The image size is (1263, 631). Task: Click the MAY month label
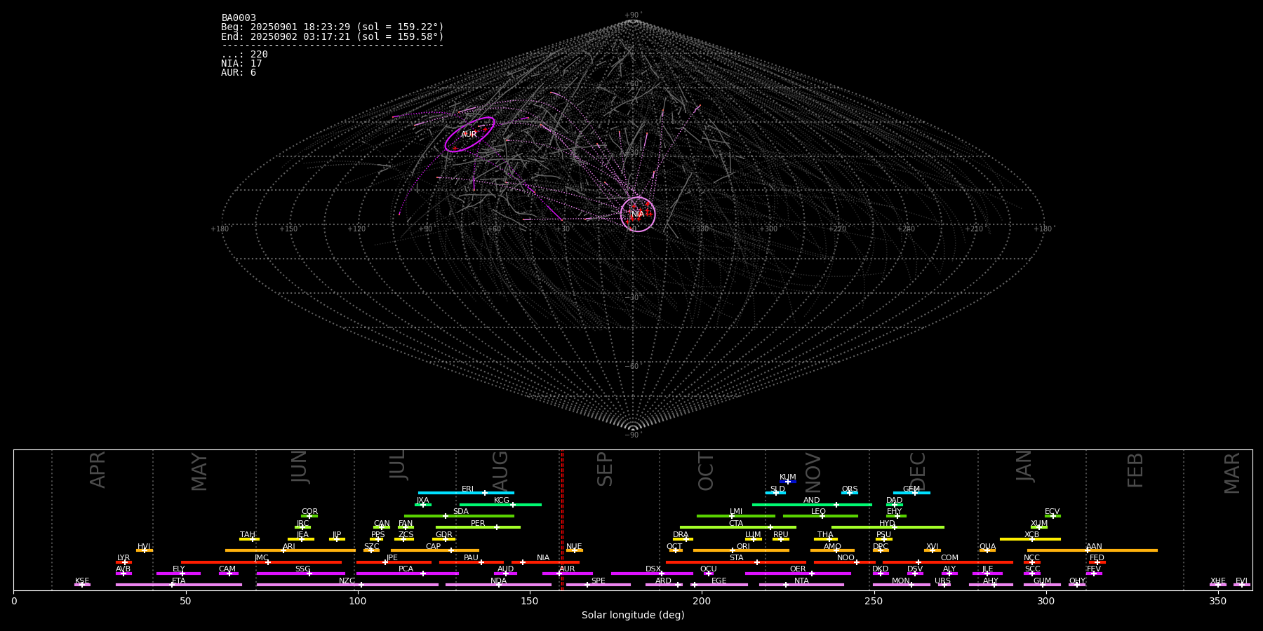200,472
